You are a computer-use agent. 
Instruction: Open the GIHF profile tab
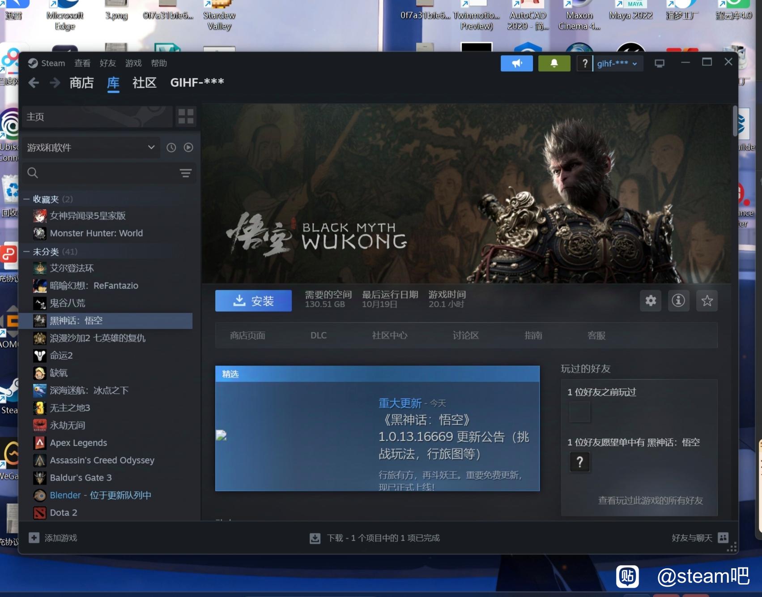point(197,82)
